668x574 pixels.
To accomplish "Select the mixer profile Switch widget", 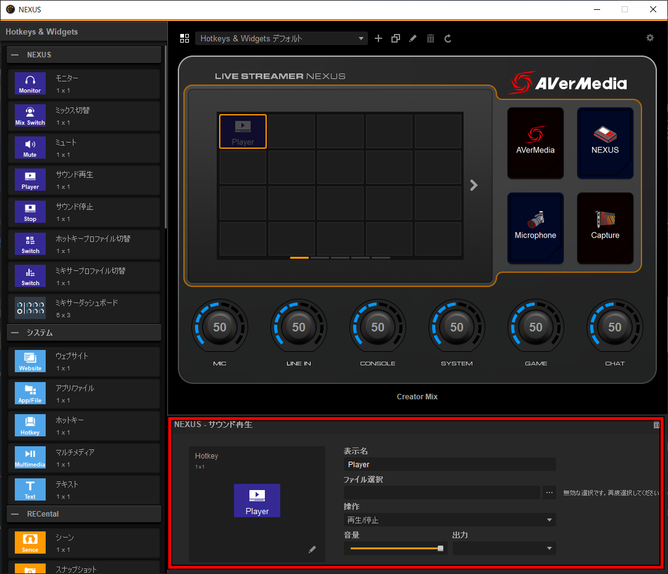I will [30, 276].
